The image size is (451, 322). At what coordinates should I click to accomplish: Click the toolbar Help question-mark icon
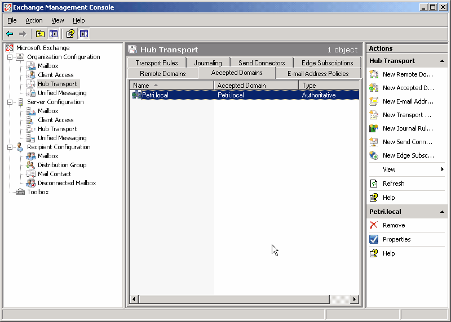[x=70, y=34]
